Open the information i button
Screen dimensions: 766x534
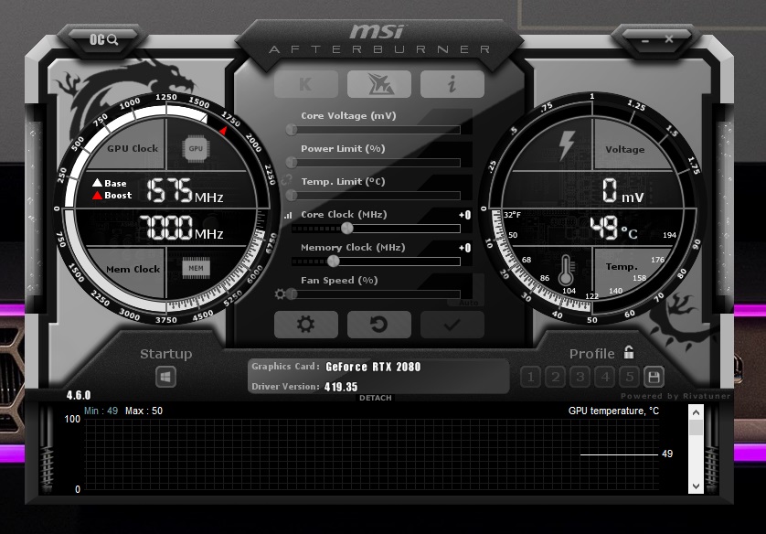[452, 84]
